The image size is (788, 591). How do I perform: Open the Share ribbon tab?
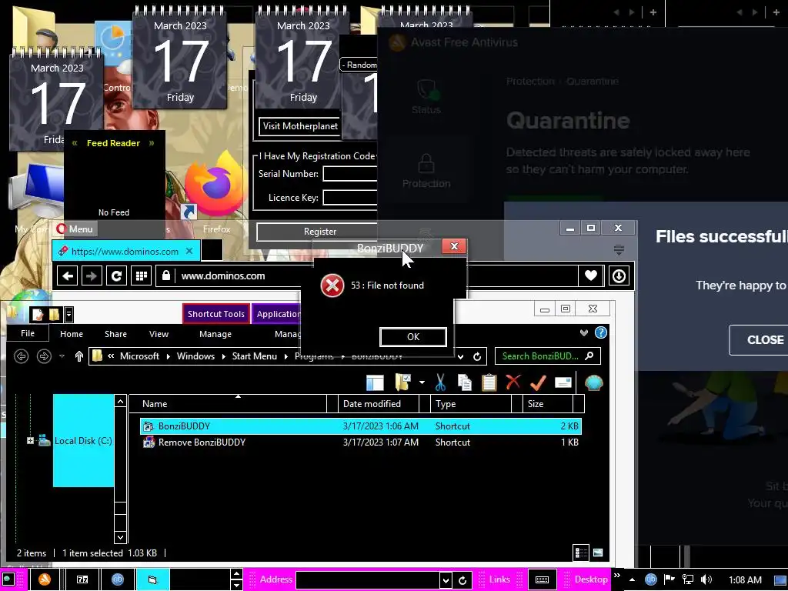115,334
